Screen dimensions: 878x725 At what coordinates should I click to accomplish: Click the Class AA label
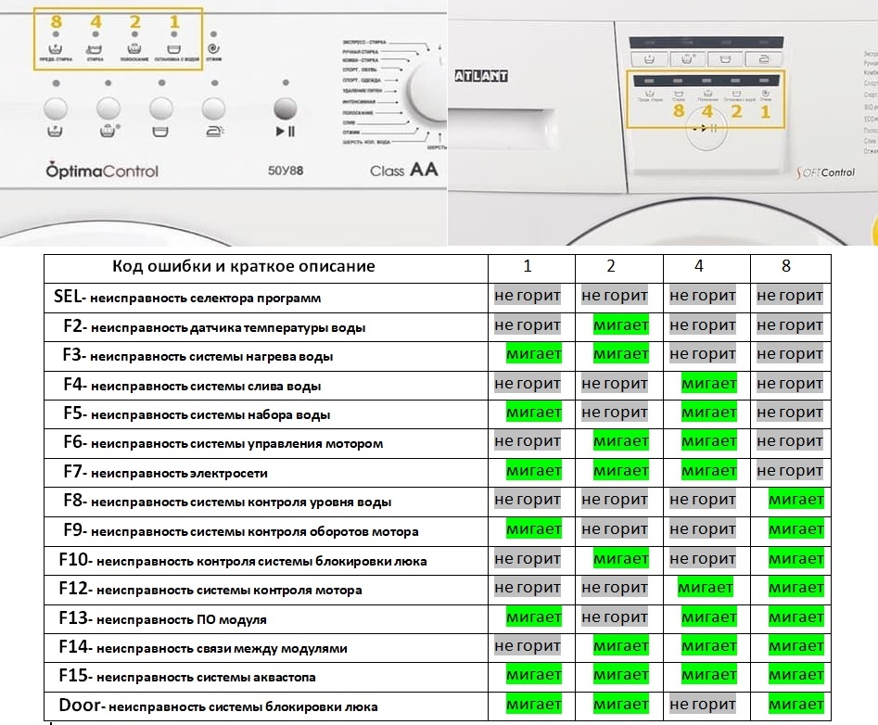403,171
